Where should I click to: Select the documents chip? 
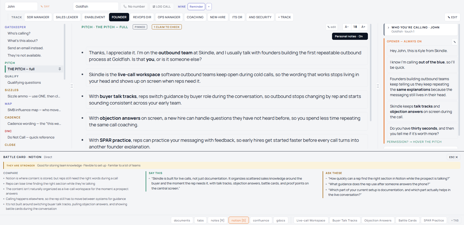tap(182, 220)
